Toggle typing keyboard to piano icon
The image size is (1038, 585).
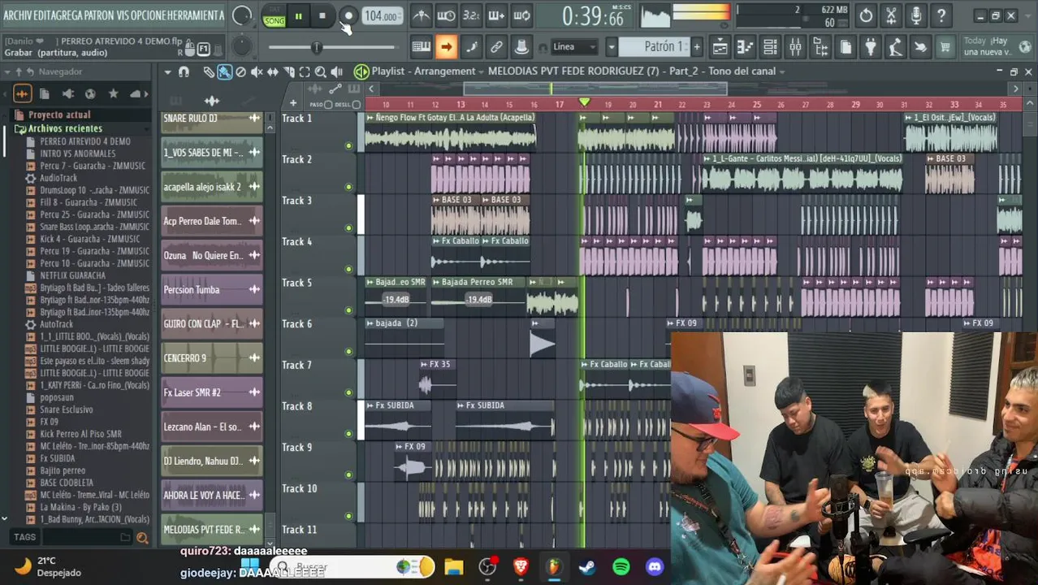(x=422, y=47)
